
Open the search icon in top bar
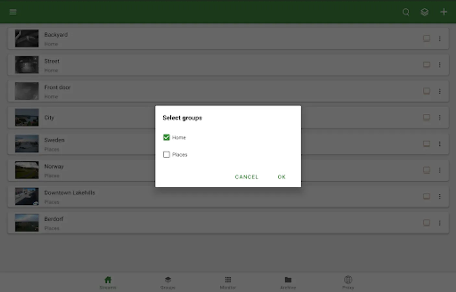(x=406, y=12)
